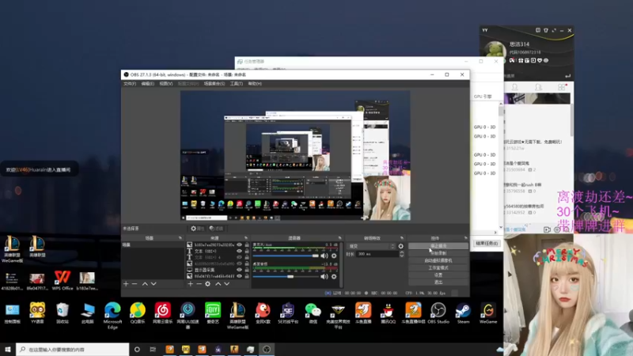Add a new source with the plus icon
Screen dimensions: 633x356
[190, 284]
